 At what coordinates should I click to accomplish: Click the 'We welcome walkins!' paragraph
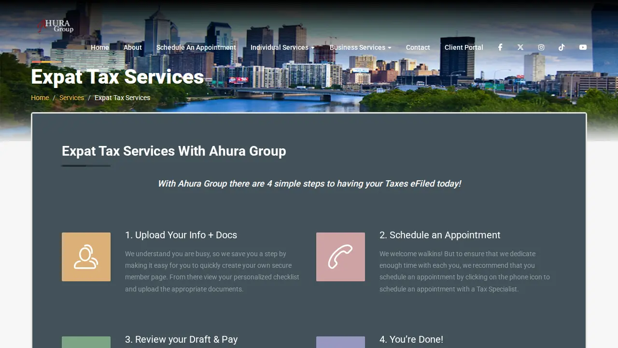click(465, 271)
